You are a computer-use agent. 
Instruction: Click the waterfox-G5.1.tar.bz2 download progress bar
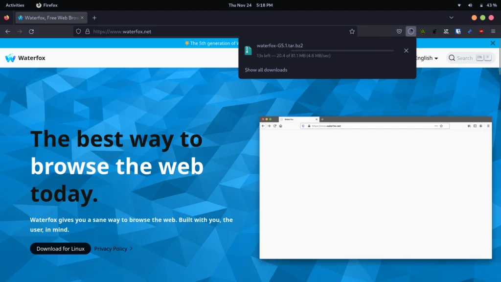342,49
